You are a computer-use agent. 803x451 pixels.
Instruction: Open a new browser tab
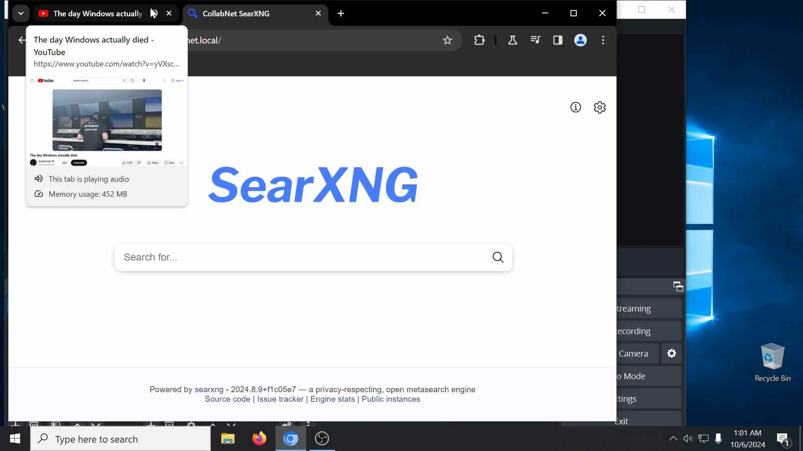[x=341, y=13]
